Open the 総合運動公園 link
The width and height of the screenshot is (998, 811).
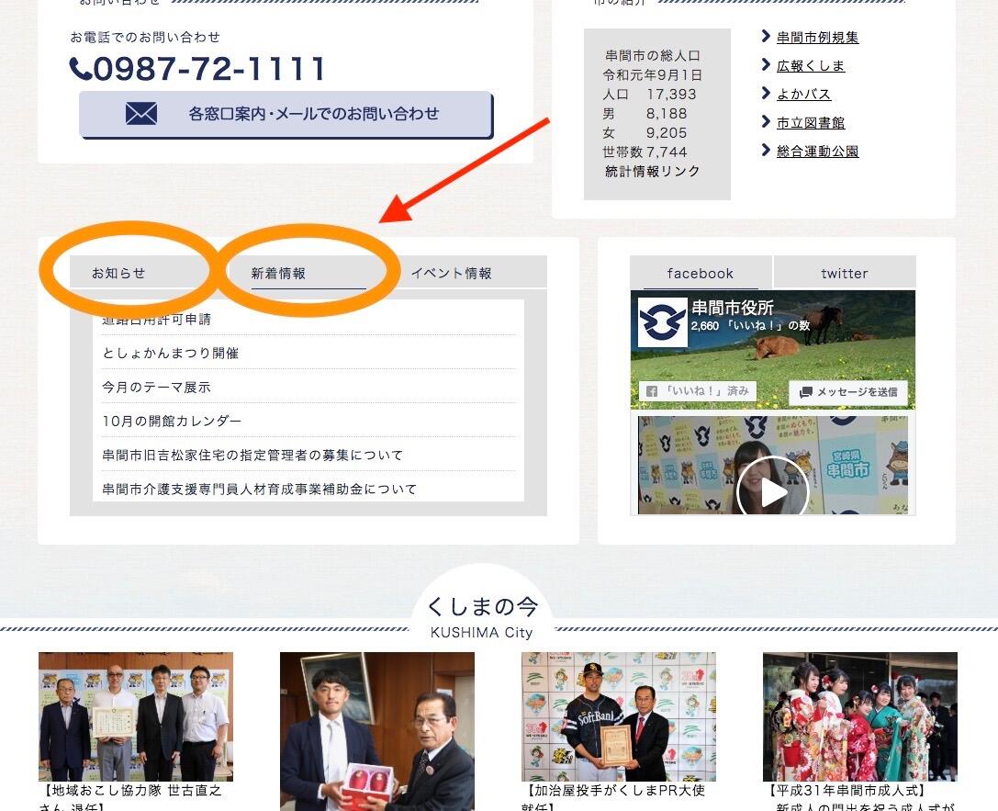pyautogui.click(x=817, y=151)
